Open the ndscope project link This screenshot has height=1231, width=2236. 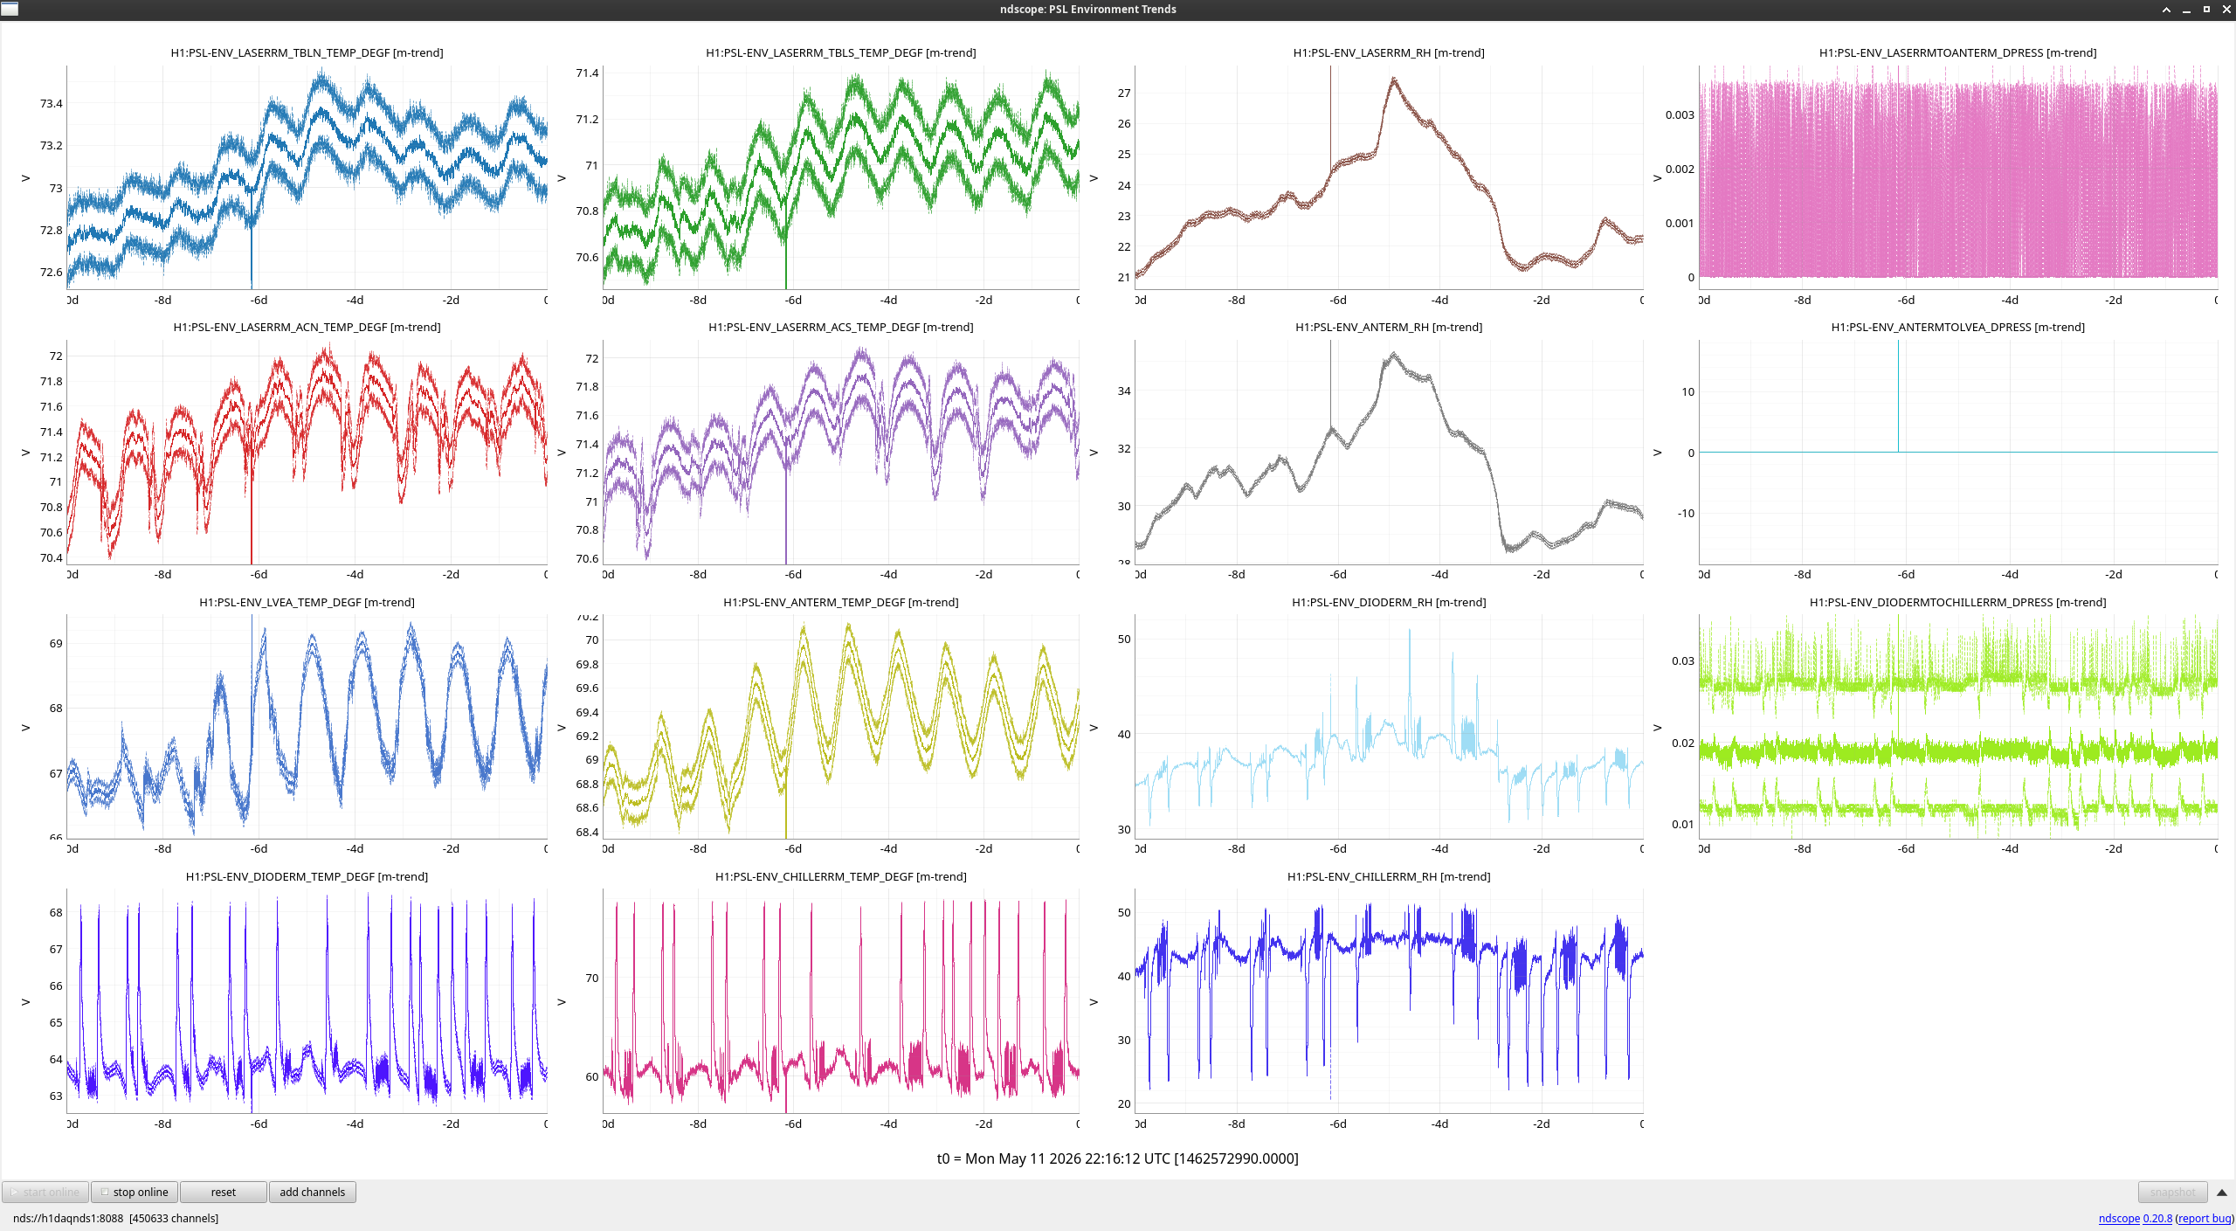(2119, 1218)
